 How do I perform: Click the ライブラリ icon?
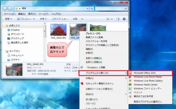point(7,51)
